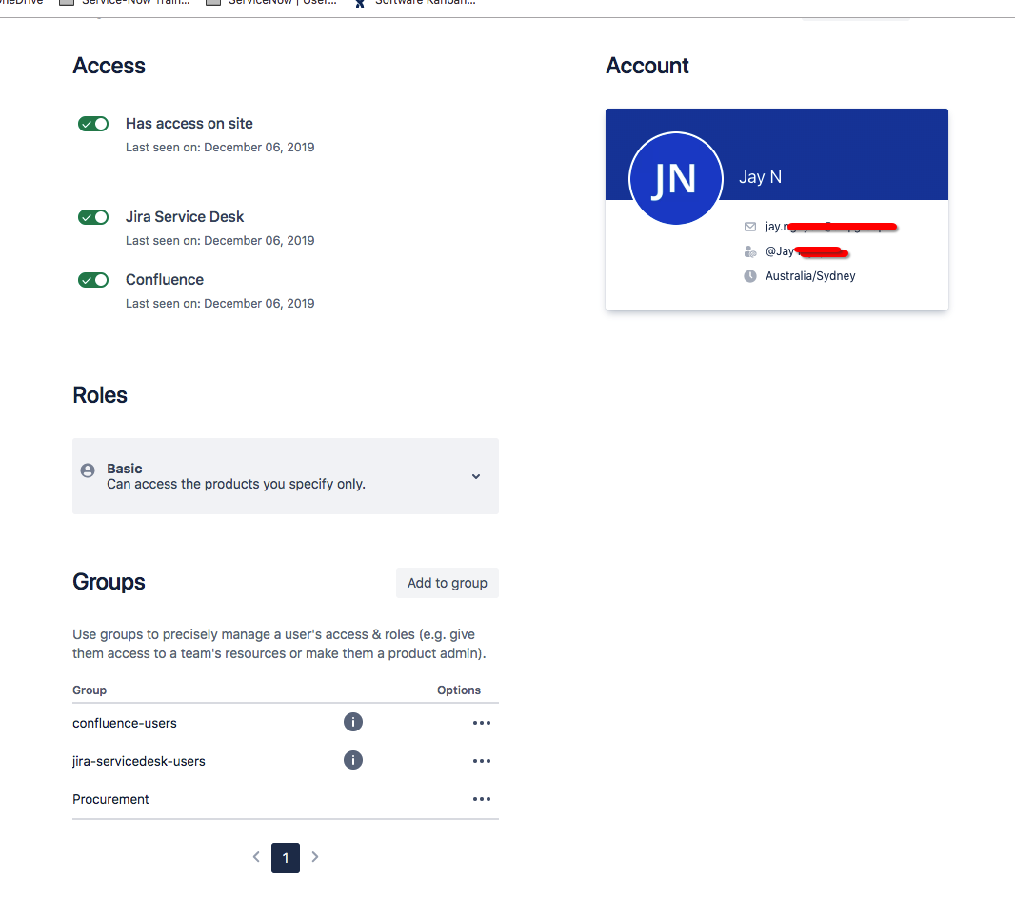Expand the Basic role section
The height and width of the screenshot is (920, 1015).
click(475, 476)
